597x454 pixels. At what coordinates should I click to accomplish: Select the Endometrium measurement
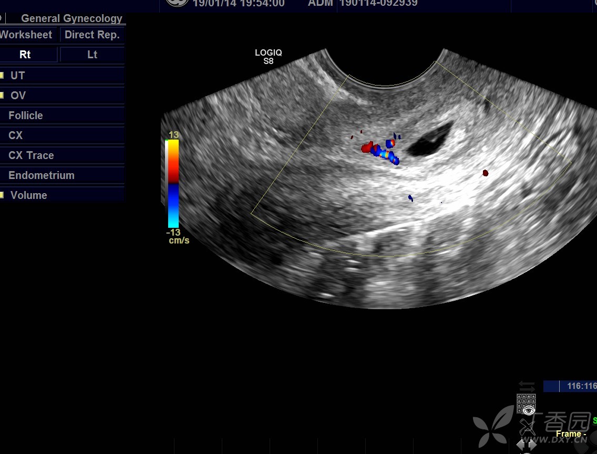click(42, 175)
